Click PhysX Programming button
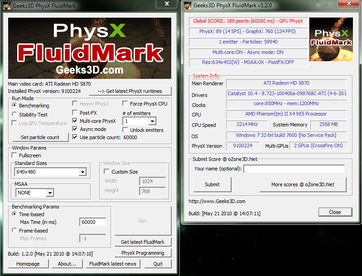Viewport: 362px width, 276px height. point(143,253)
